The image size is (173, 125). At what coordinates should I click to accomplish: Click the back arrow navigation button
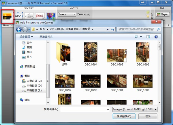coord(19,29)
